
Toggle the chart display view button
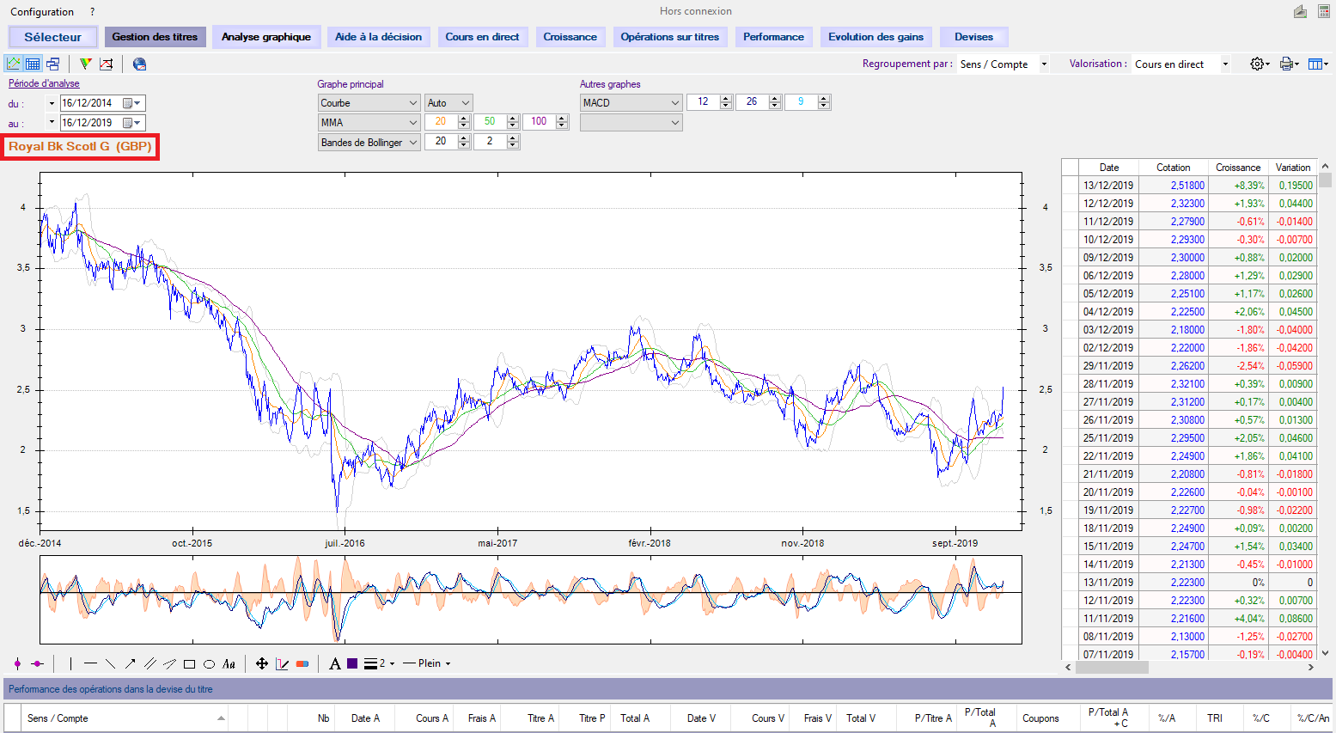point(14,64)
